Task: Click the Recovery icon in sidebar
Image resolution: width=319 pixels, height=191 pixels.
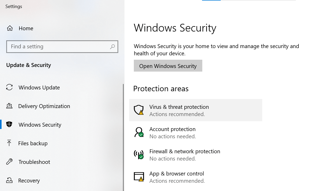Action: pyautogui.click(x=9, y=180)
